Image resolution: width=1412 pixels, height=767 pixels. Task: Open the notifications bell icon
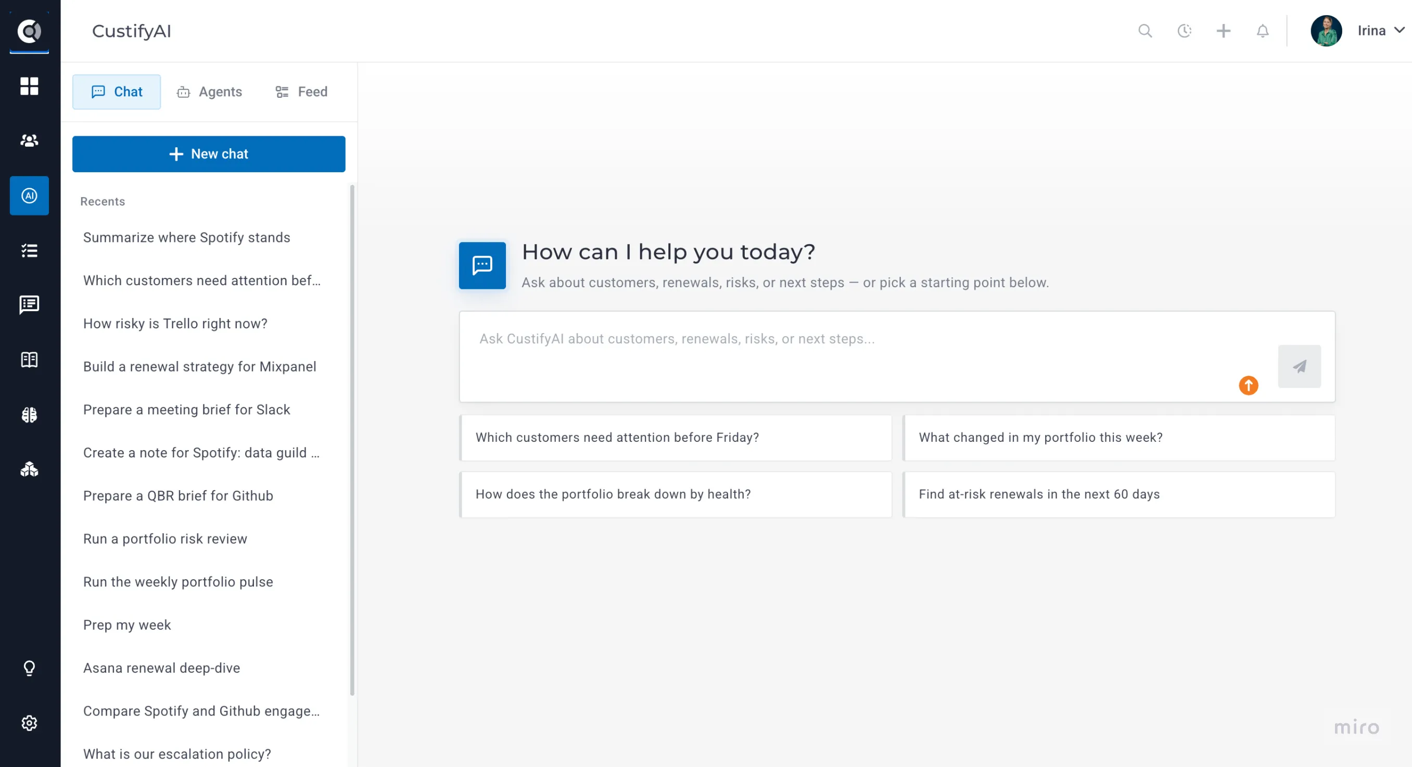coord(1263,31)
